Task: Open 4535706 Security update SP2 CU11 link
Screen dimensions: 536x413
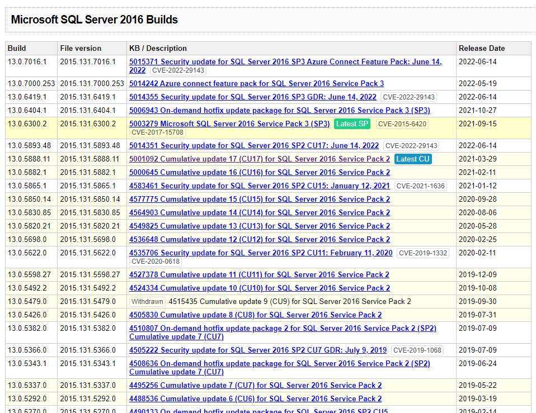Action: [x=261, y=253]
